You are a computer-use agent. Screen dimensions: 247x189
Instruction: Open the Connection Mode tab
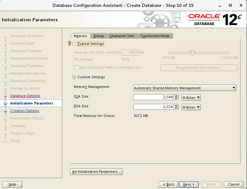pyautogui.click(x=155, y=36)
